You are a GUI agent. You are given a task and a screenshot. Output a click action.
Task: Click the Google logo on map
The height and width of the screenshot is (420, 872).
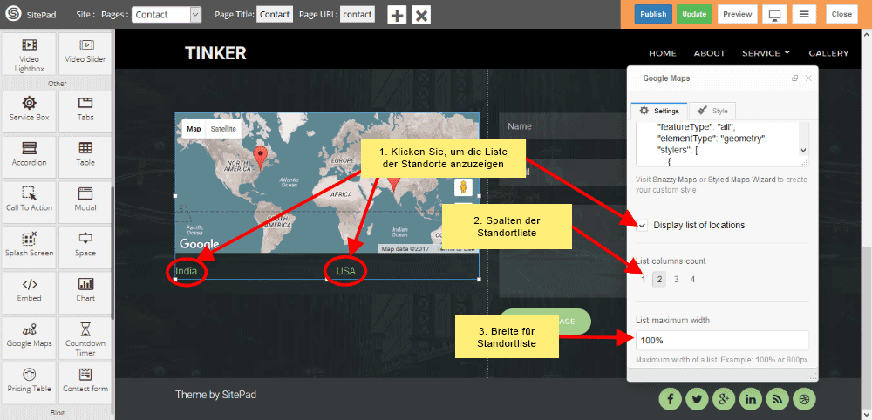[199, 244]
